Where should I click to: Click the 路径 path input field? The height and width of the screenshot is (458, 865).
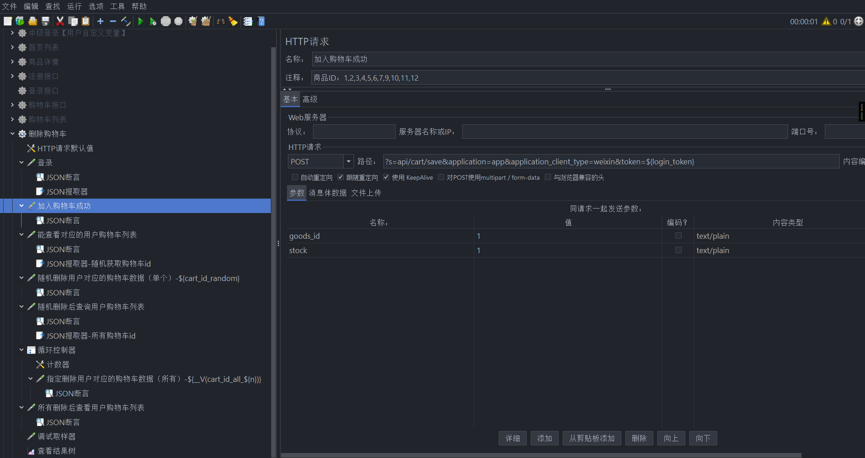coord(611,162)
